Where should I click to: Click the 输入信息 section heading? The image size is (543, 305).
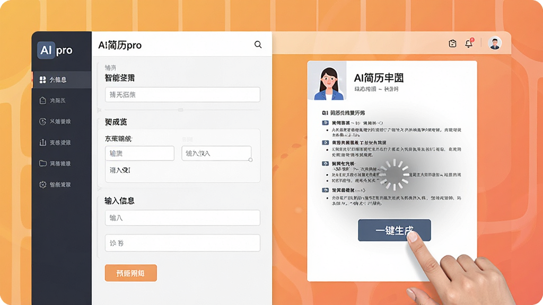point(119,201)
